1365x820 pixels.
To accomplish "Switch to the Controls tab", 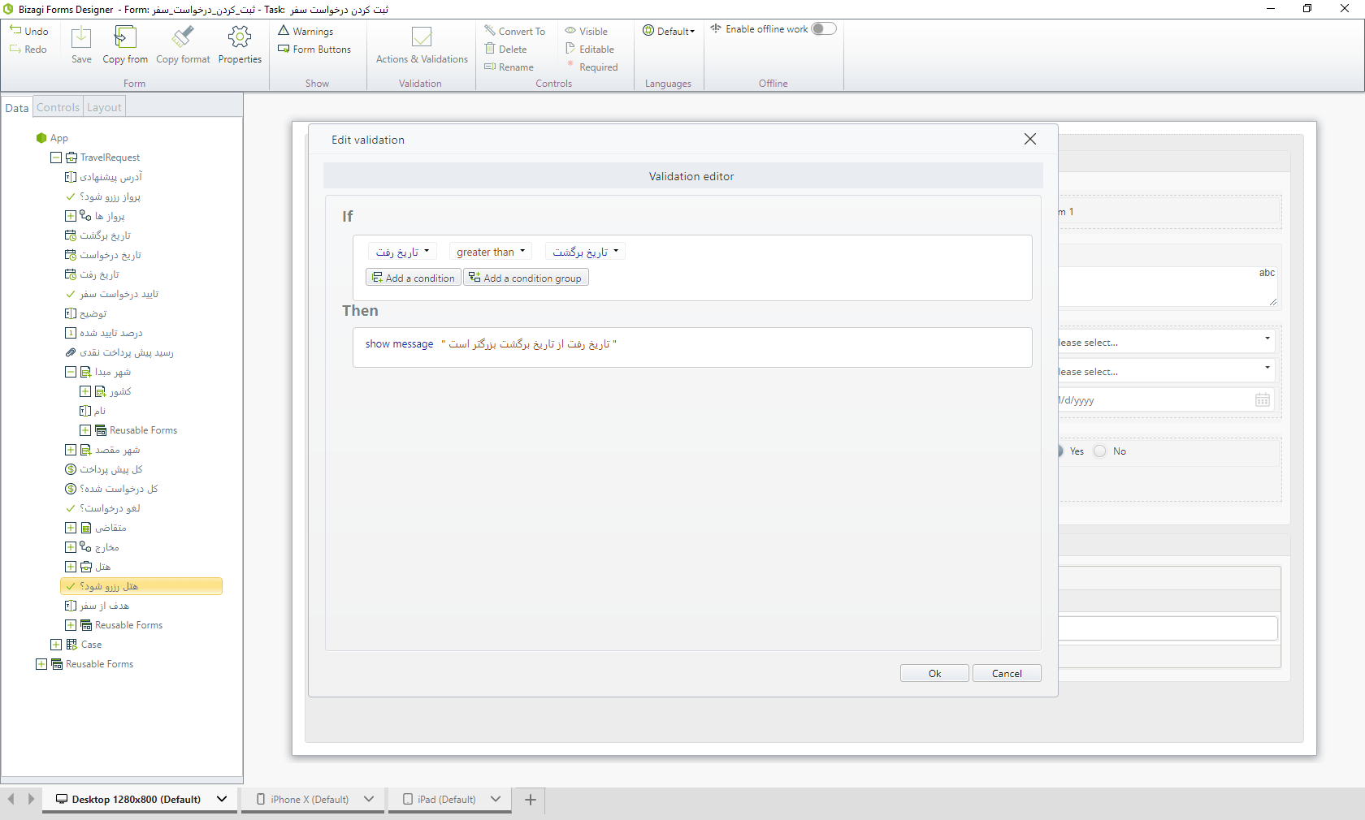I will pos(58,107).
